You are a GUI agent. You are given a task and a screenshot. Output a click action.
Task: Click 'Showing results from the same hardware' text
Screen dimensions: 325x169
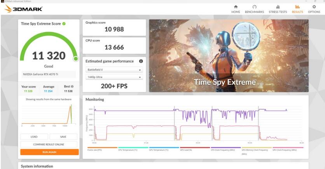49,99
